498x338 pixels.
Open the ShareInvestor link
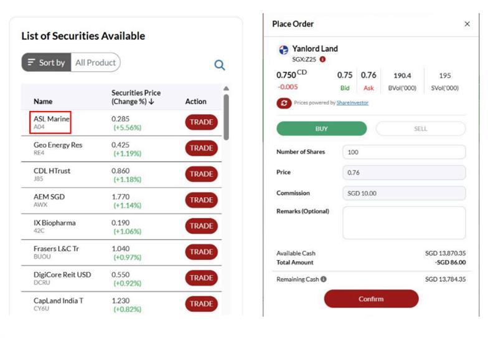tap(352, 103)
